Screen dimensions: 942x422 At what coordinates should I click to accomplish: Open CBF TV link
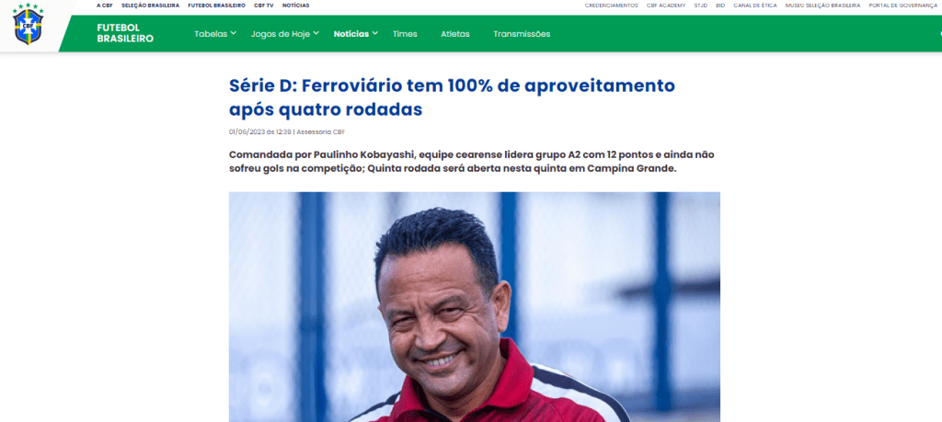click(x=264, y=6)
